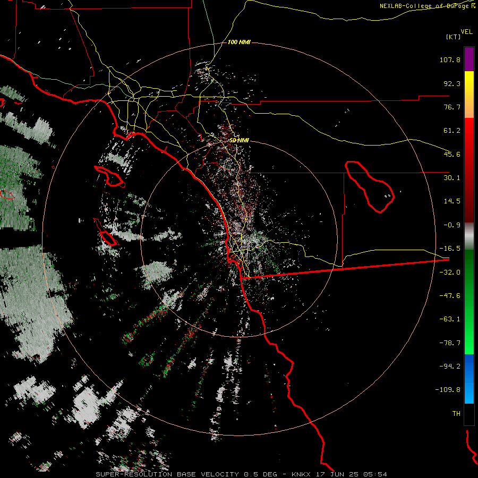Select the 30.1 legend value
Image resolution: width=478 pixels, height=478 pixels.
pos(452,178)
